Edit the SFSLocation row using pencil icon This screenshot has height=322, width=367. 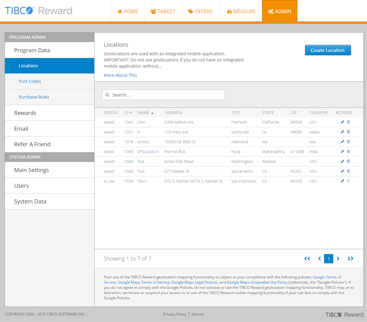click(x=342, y=151)
